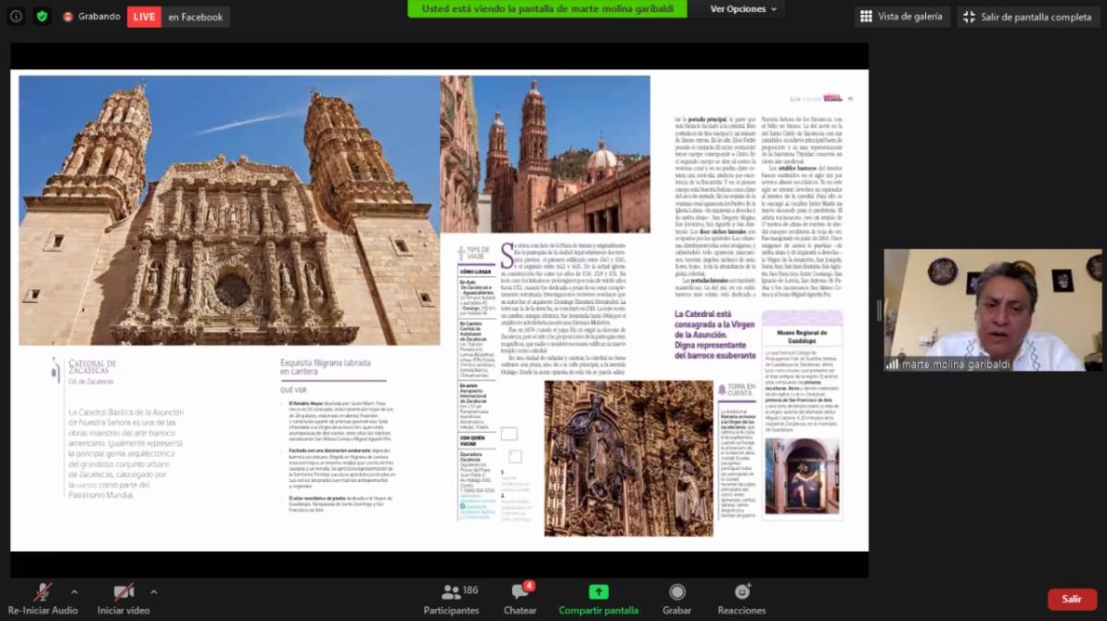
Task: Turn on camera with Iniciar video
Action: (123, 592)
